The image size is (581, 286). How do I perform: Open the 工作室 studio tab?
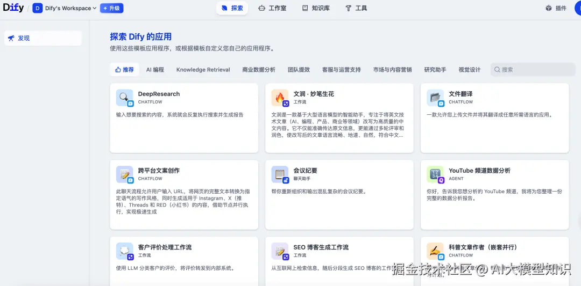pyautogui.click(x=272, y=8)
